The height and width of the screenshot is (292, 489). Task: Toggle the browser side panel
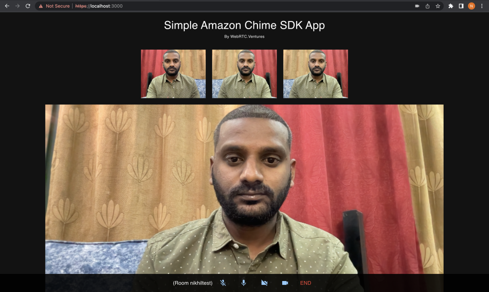click(x=461, y=6)
